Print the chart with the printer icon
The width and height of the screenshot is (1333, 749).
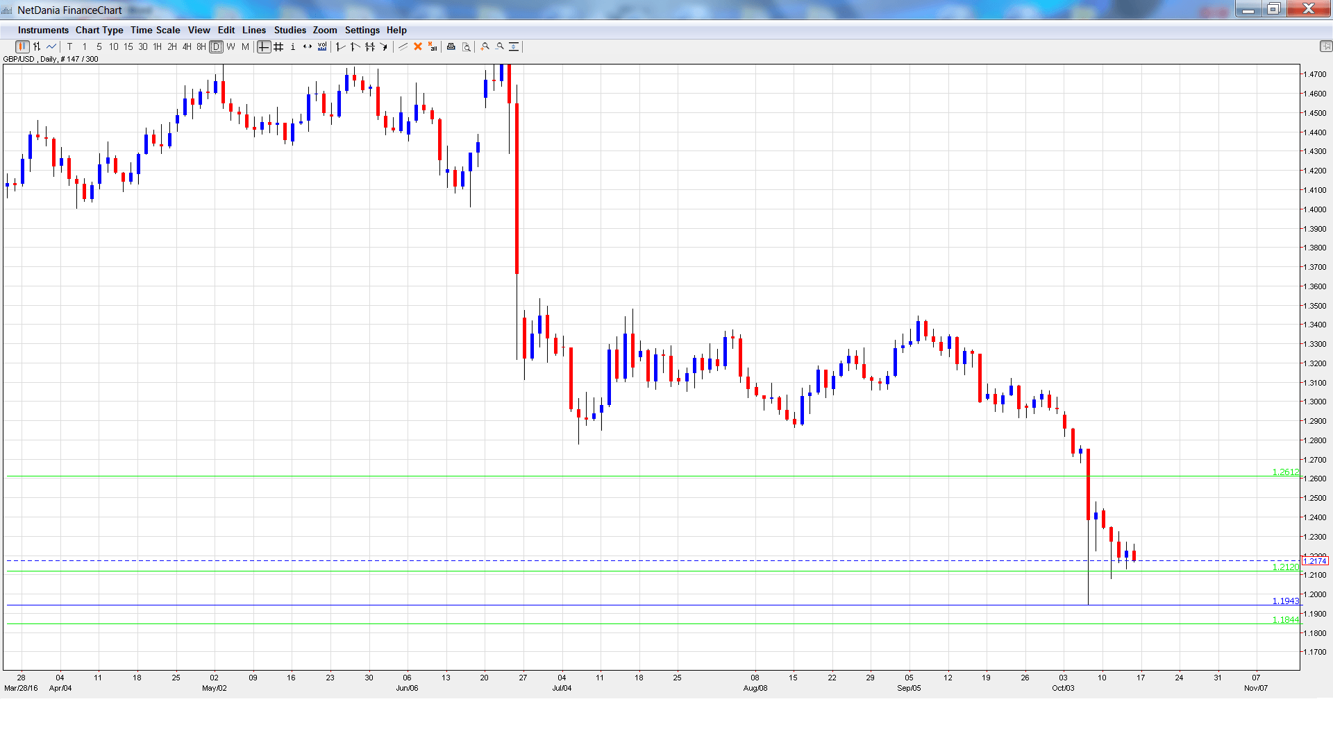click(451, 46)
